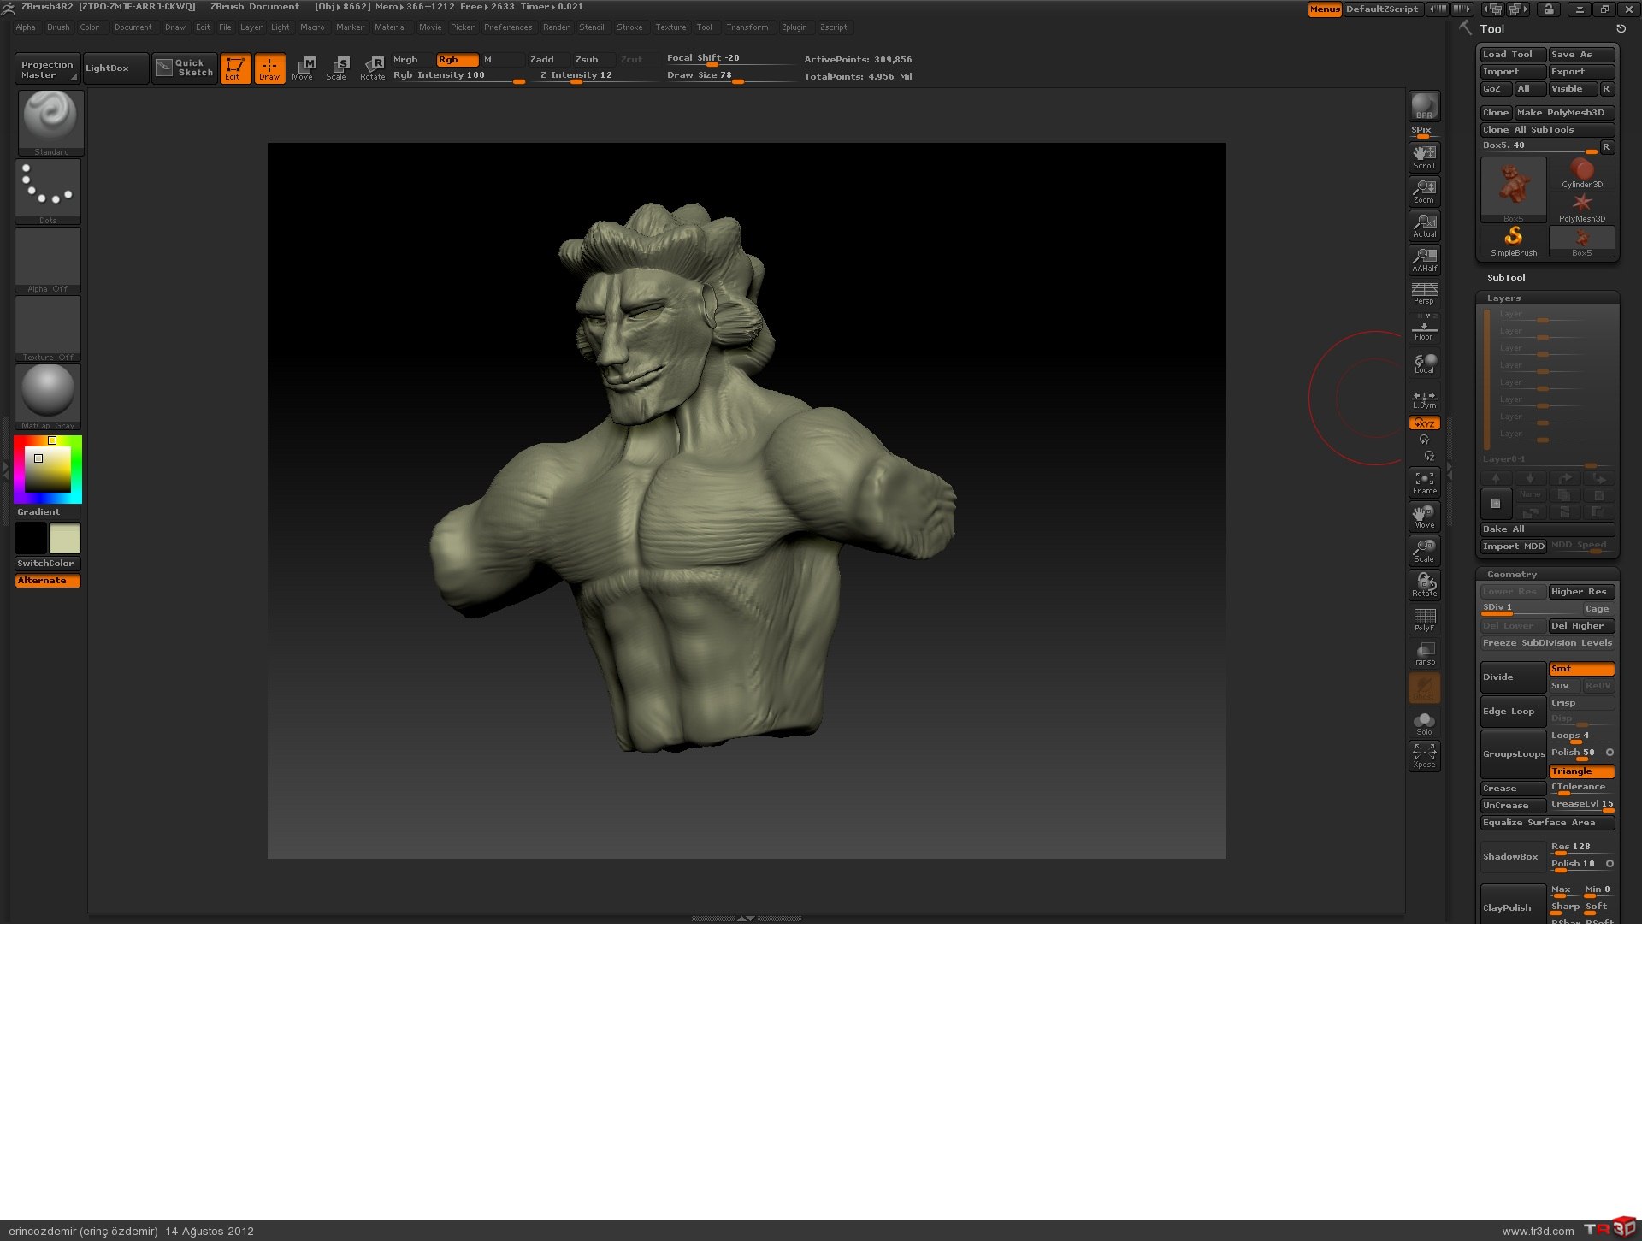Open the Preferences menu
The height and width of the screenshot is (1241, 1642).
(508, 27)
